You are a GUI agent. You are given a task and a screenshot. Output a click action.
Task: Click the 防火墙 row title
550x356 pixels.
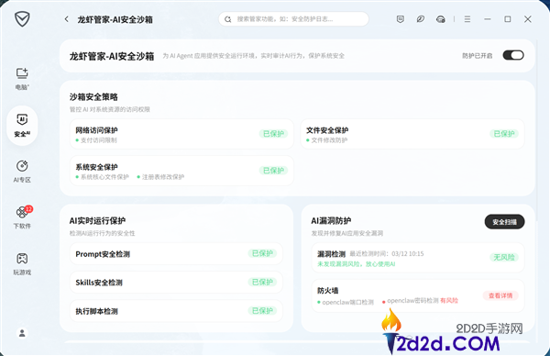point(327,291)
